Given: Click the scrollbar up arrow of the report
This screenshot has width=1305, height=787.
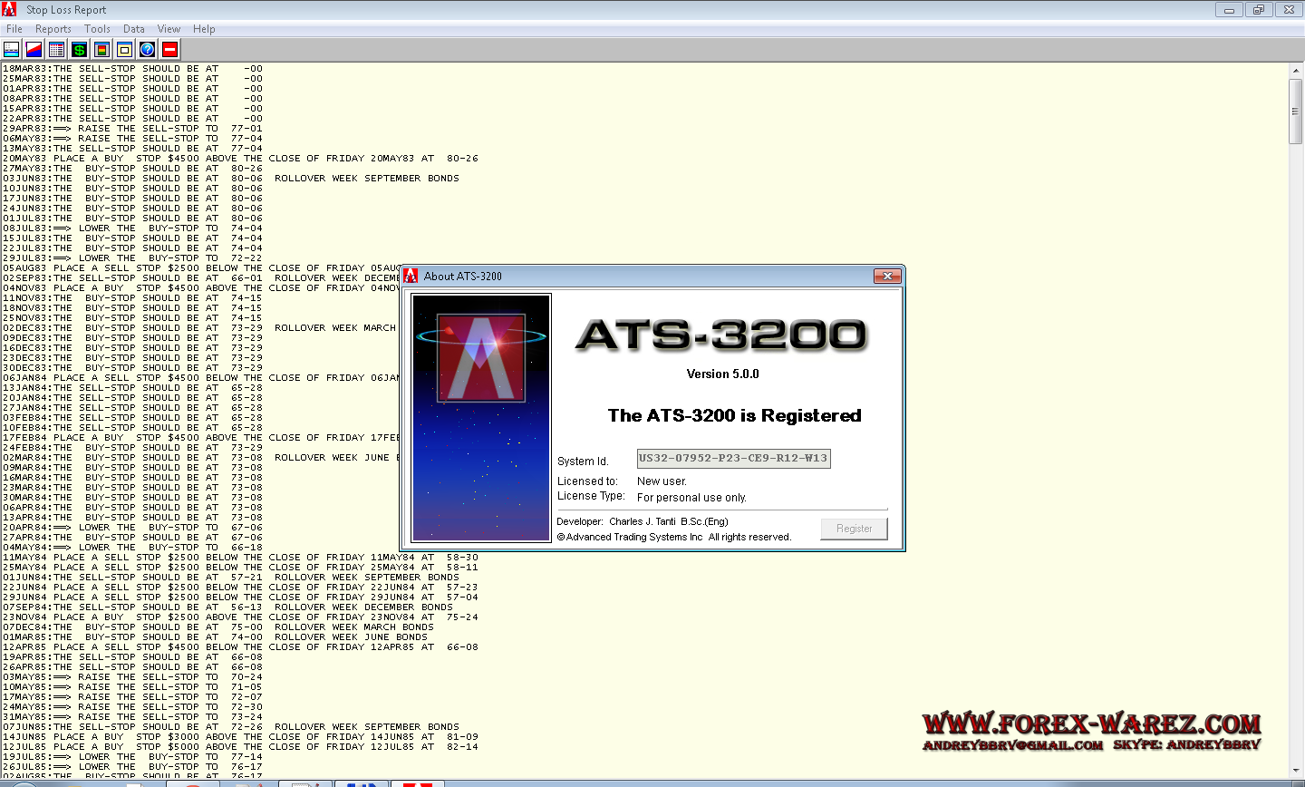Looking at the screenshot, I should (x=1295, y=71).
